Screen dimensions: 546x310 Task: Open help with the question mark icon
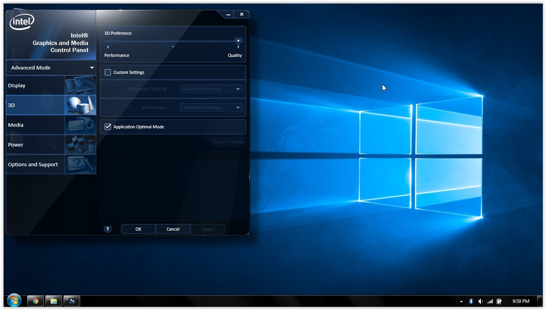pos(107,229)
